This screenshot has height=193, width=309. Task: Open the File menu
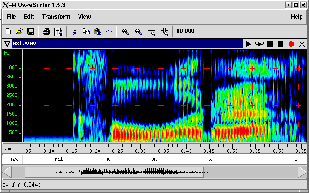pos(12,17)
